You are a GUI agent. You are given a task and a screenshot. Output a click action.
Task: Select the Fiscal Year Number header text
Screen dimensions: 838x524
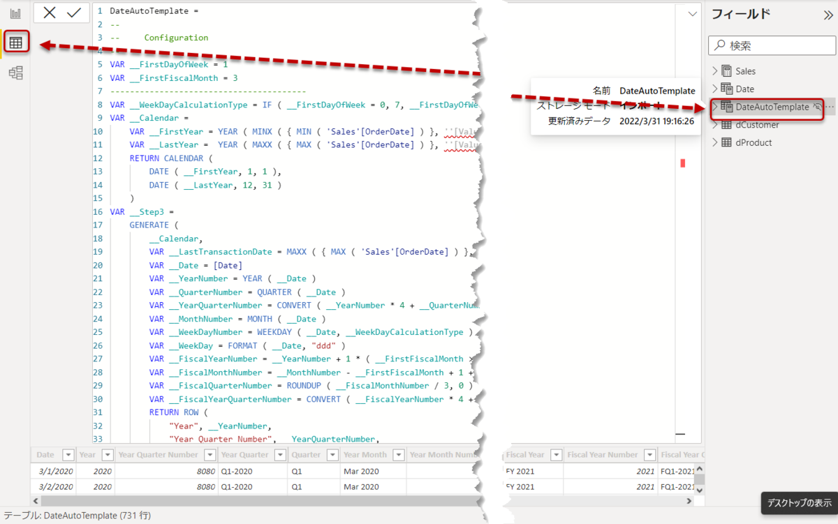pos(603,455)
